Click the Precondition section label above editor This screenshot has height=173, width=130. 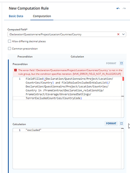coord(20,64)
